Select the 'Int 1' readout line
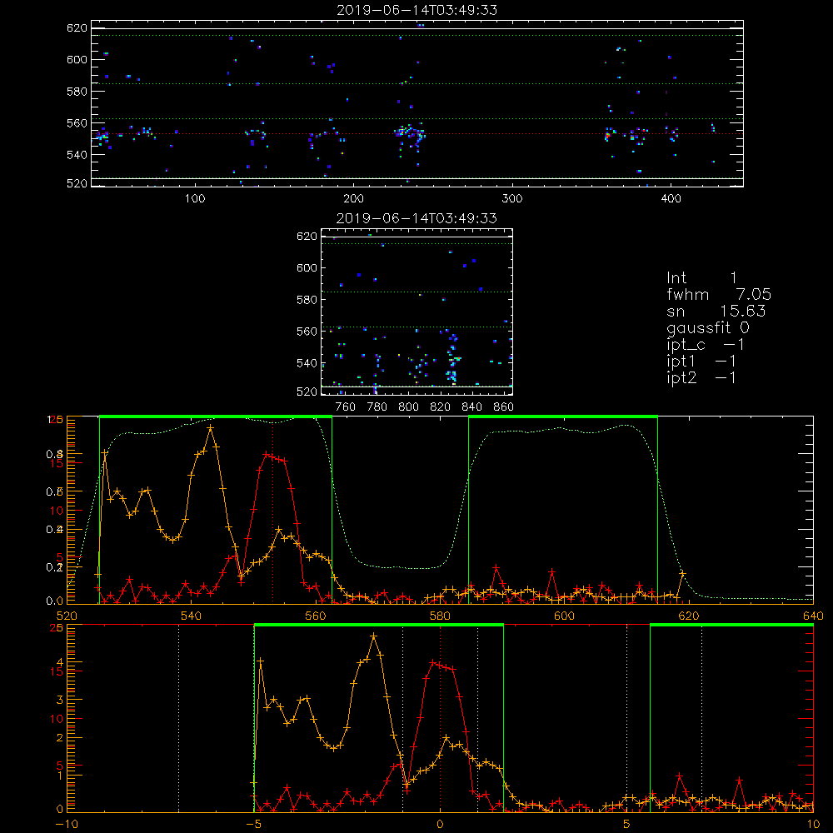This screenshot has height=833, width=833. coord(701,278)
